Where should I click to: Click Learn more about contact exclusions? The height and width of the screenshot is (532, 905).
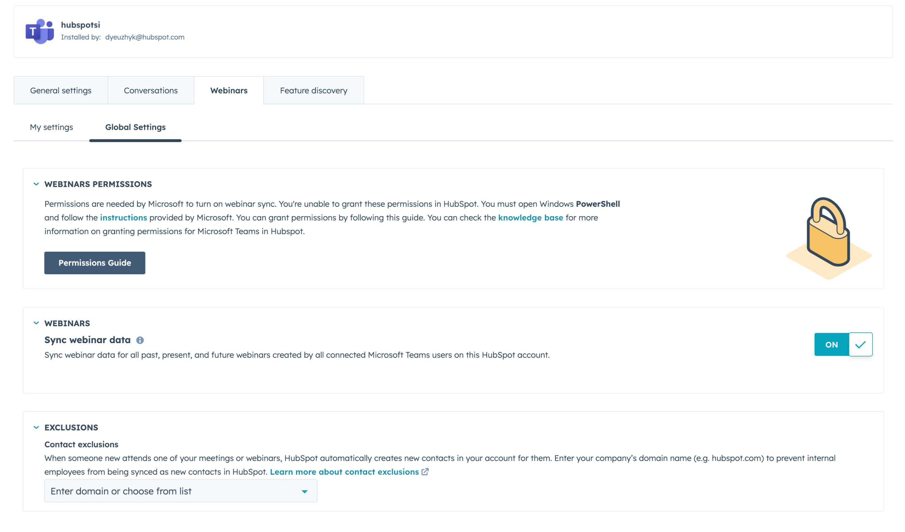pos(344,472)
